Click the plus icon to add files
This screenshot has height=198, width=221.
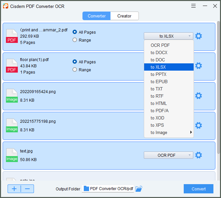coord(14,189)
